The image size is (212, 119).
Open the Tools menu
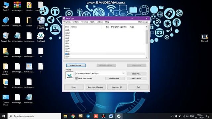(92, 22)
